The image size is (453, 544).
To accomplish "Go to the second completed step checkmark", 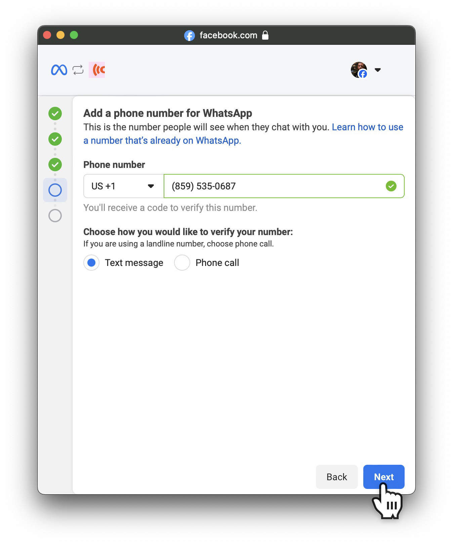I will tap(55, 139).
